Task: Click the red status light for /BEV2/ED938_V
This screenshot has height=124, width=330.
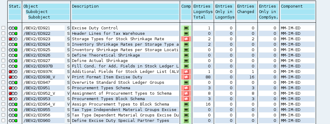Action: click(x=10, y=77)
